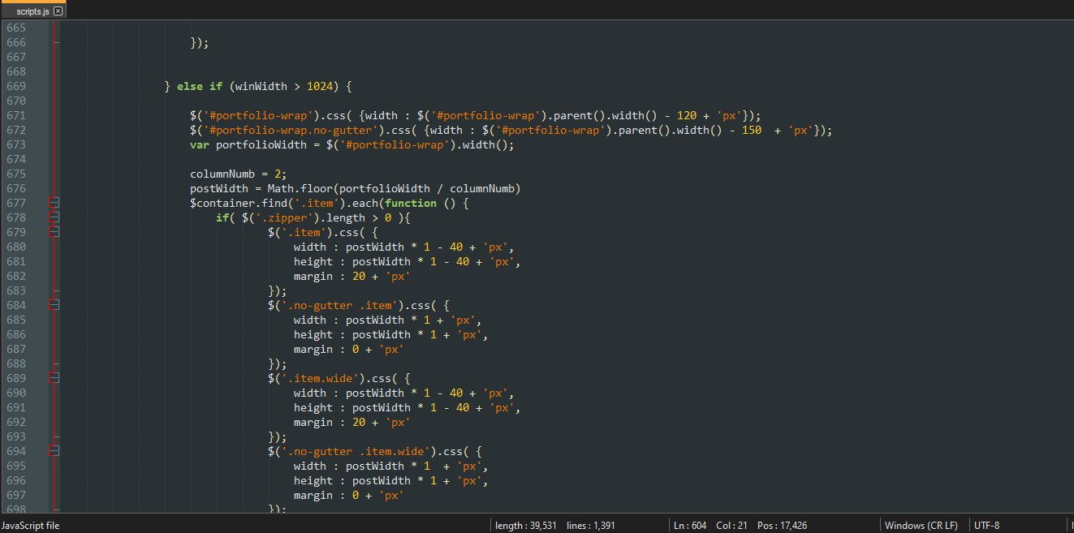Screen dimensions: 1074x533
Task: Click the 'Pos : 17,426' status entry
Action: [782, 525]
